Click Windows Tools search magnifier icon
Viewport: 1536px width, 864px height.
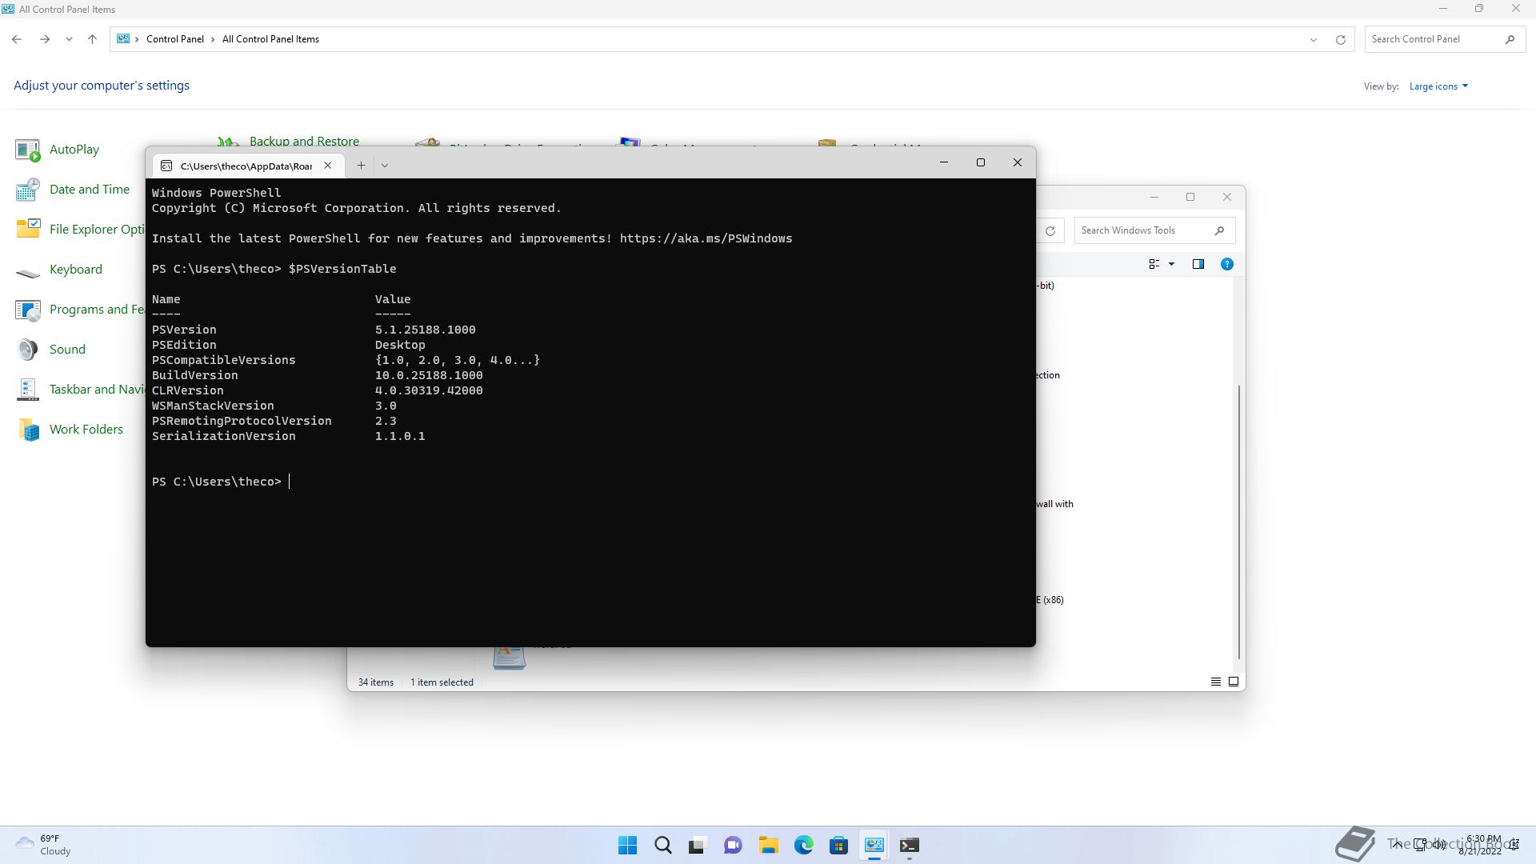[1219, 230]
